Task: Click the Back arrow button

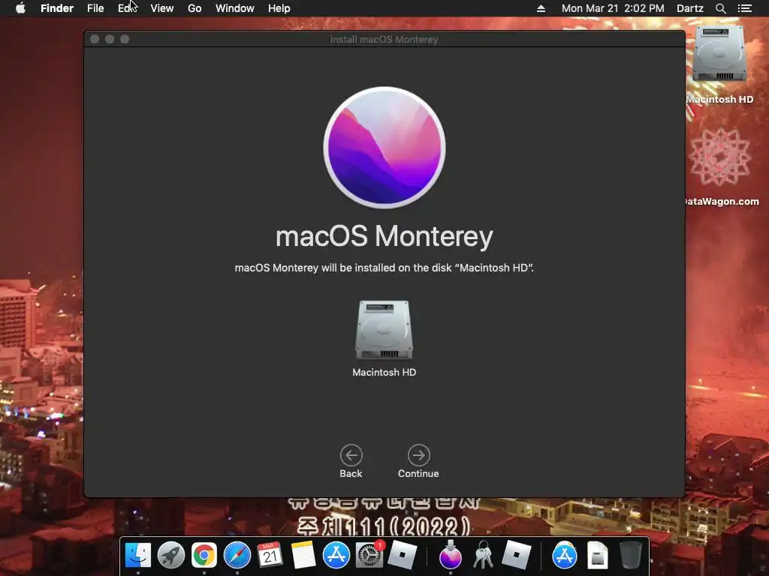Action: pyautogui.click(x=351, y=455)
